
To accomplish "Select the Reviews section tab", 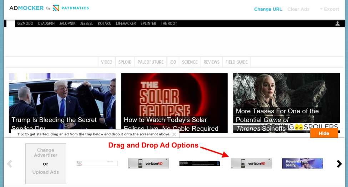I will (x=212, y=62).
